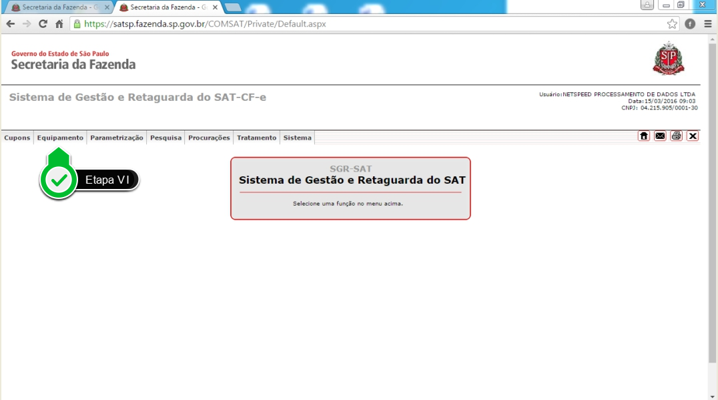Open the browser home page icon
Screen dimensions: 718x400
pyautogui.click(x=59, y=24)
